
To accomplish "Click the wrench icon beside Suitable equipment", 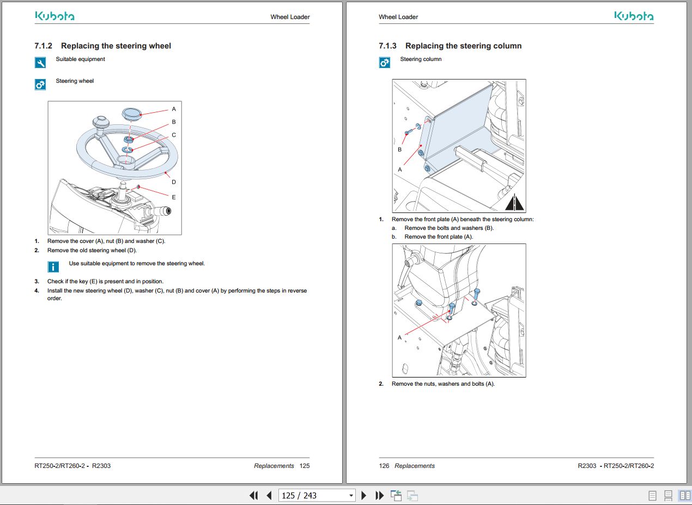I will pyautogui.click(x=40, y=63).
